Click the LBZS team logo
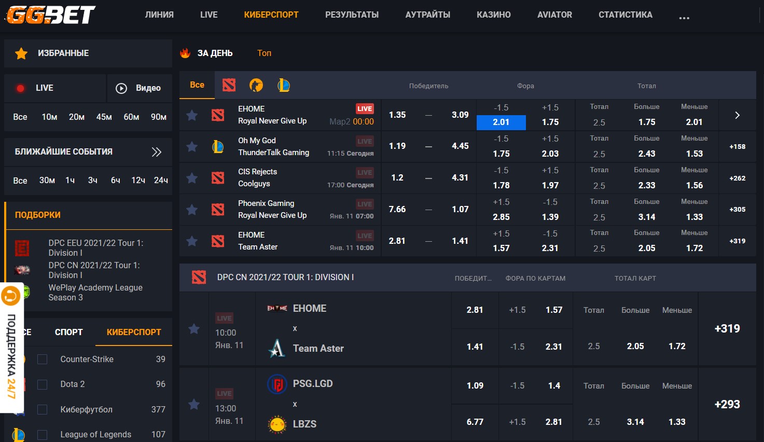Viewport: 764px width, 442px height. point(277,424)
